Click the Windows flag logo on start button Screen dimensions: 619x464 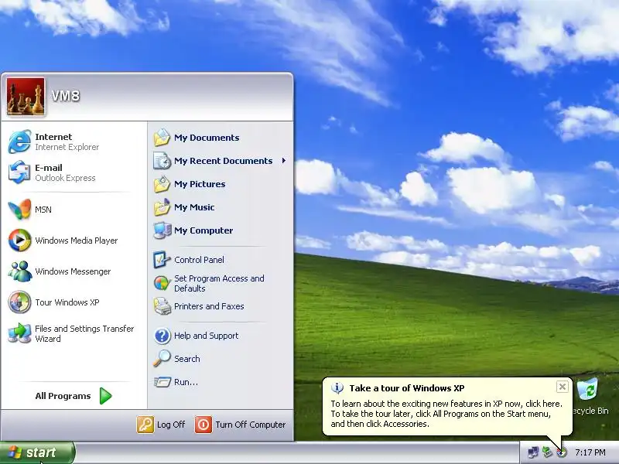tap(15, 453)
